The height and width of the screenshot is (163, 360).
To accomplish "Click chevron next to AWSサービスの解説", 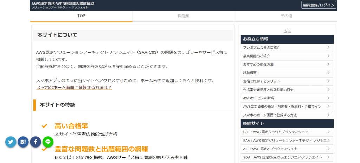I will click(x=328, y=98).
